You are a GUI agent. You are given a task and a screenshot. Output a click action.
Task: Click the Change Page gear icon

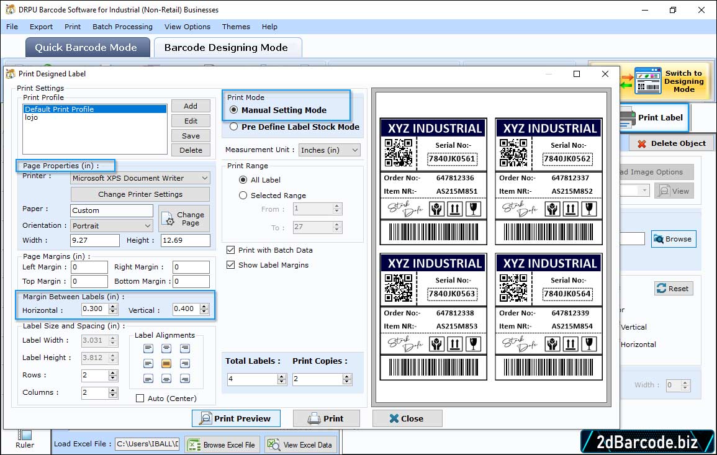coord(168,218)
